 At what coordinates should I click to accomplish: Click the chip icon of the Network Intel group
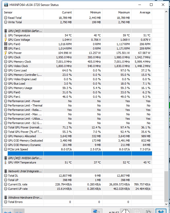tap(6, 171)
